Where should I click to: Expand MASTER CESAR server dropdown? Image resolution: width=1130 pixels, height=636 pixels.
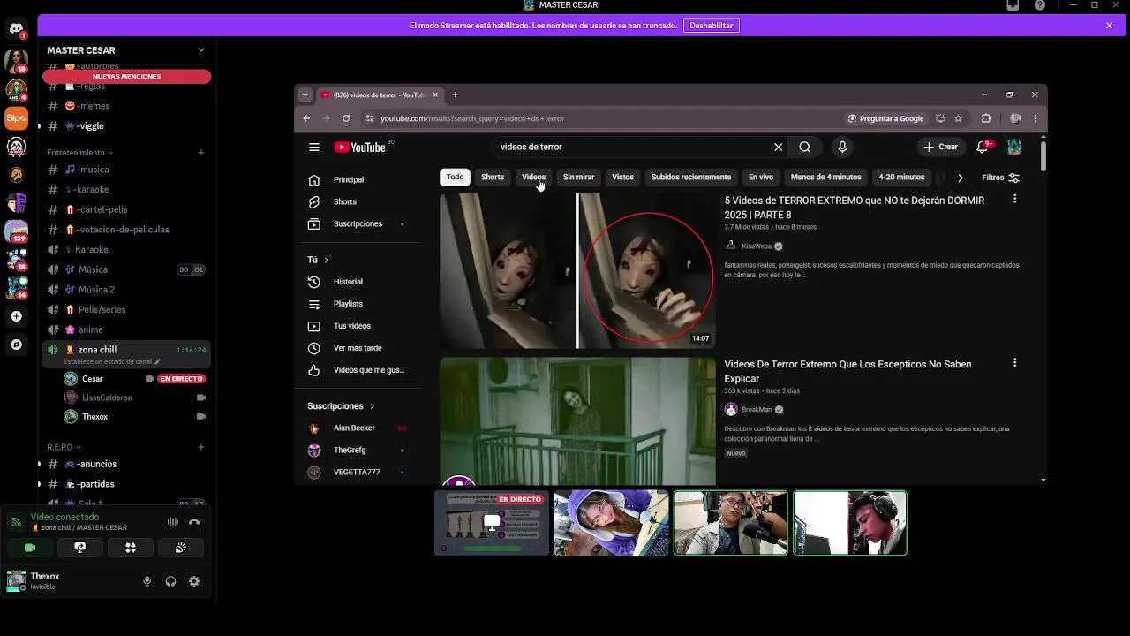201,50
